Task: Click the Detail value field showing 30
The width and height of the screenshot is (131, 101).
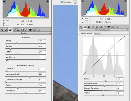Action: (42, 52)
